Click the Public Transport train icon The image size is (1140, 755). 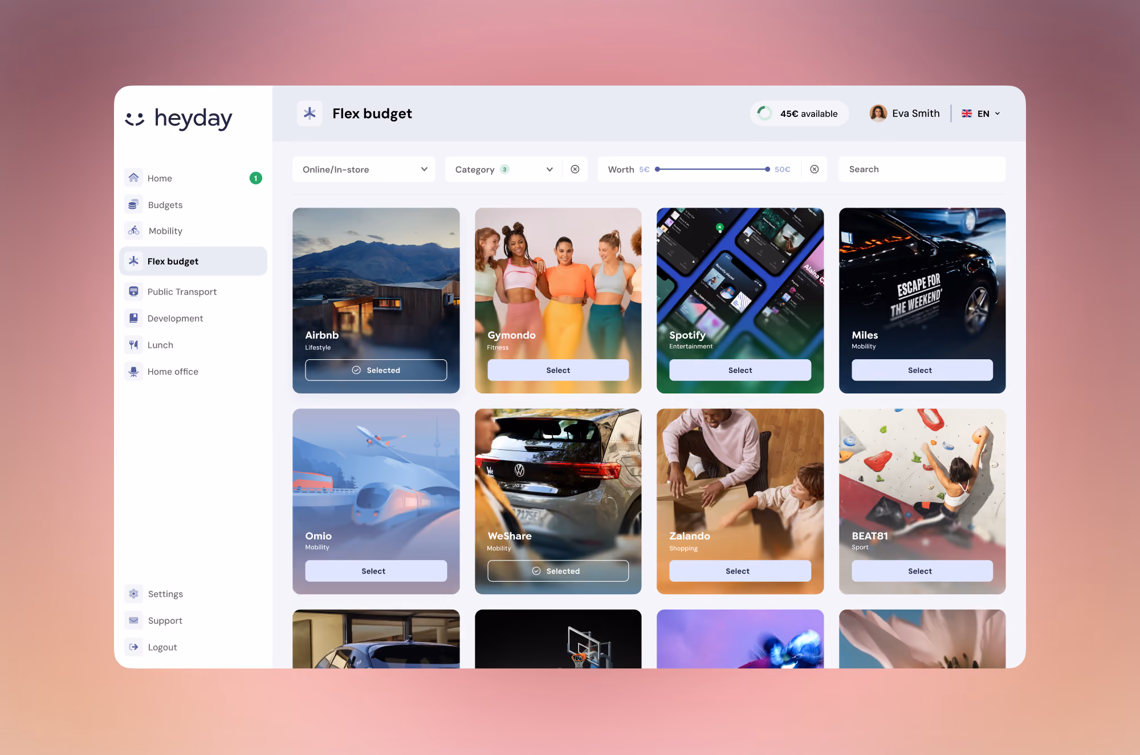[x=133, y=291]
